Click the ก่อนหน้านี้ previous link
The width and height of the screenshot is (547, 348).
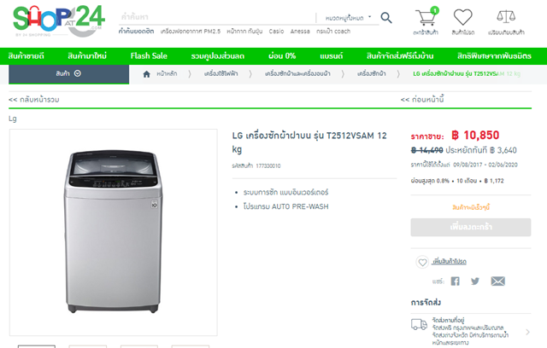point(422,100)
